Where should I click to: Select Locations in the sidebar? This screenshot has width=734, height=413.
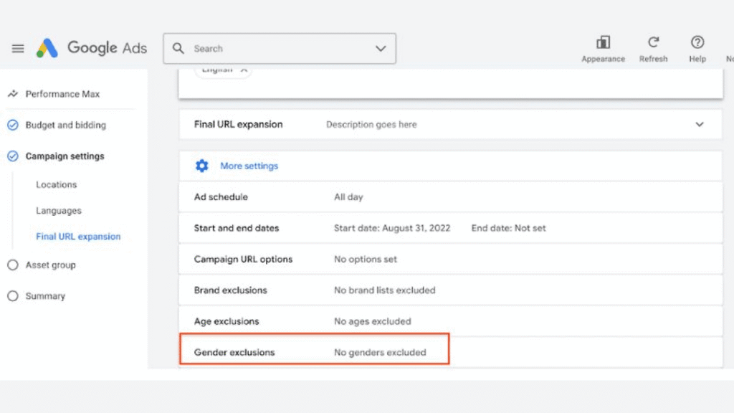pos(56,184)
